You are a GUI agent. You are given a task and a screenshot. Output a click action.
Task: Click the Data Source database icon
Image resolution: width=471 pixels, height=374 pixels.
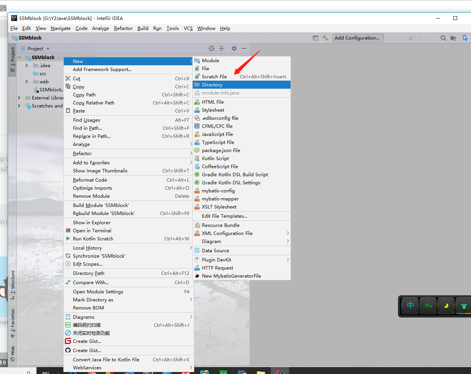pyautogui.click(x=197, y=250)
